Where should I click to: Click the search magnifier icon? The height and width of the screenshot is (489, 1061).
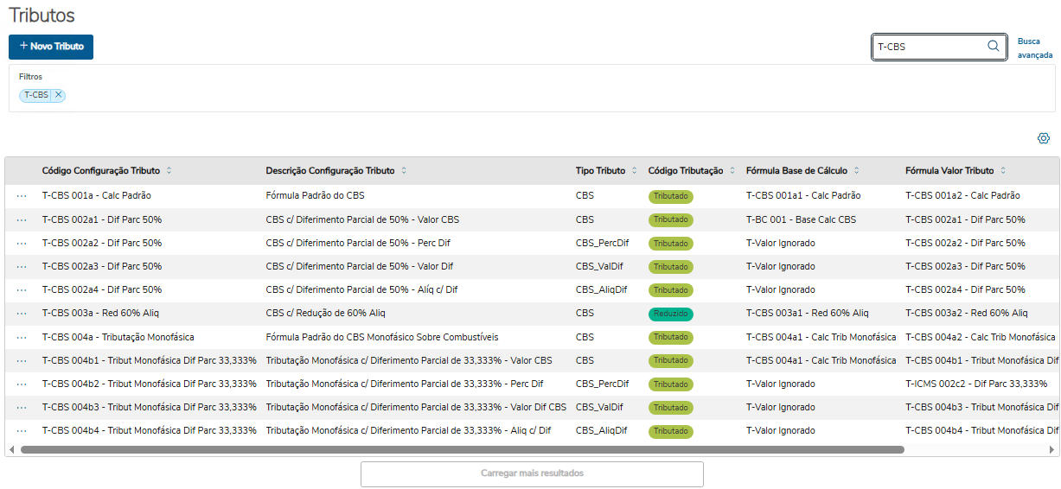[x=994, y=47]
